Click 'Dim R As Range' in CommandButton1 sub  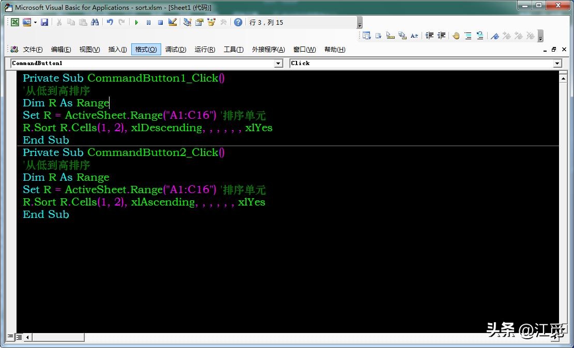pos(66,103)
